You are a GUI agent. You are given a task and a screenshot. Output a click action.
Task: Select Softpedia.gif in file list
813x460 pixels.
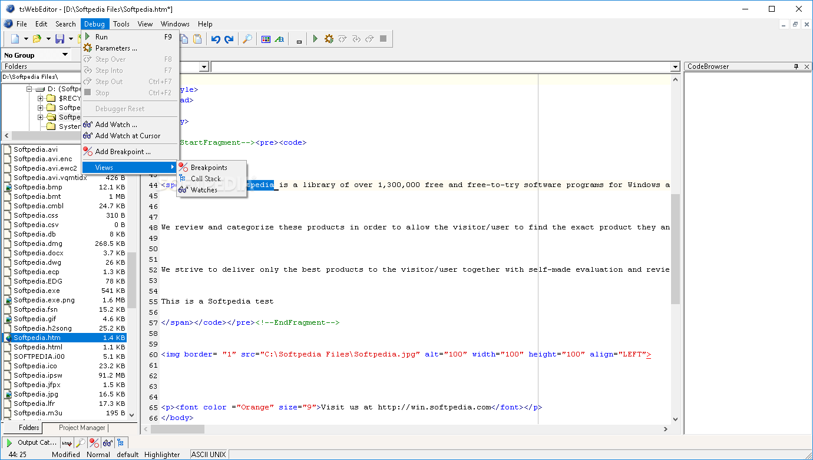tap(35, 319)
